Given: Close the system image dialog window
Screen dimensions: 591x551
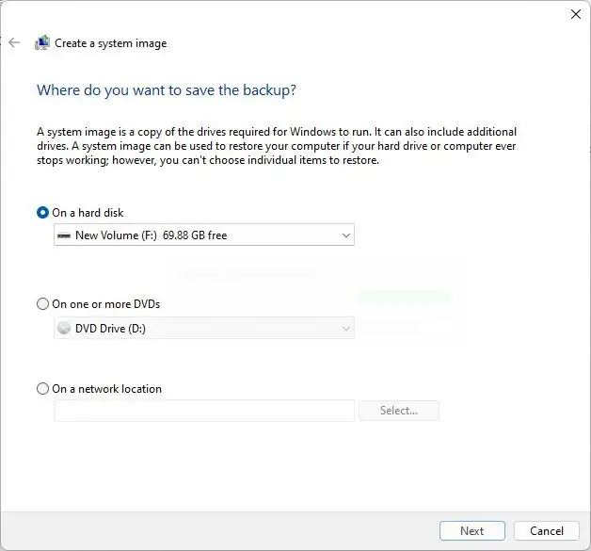Looking at the screenshot, I should coord(576,14).
